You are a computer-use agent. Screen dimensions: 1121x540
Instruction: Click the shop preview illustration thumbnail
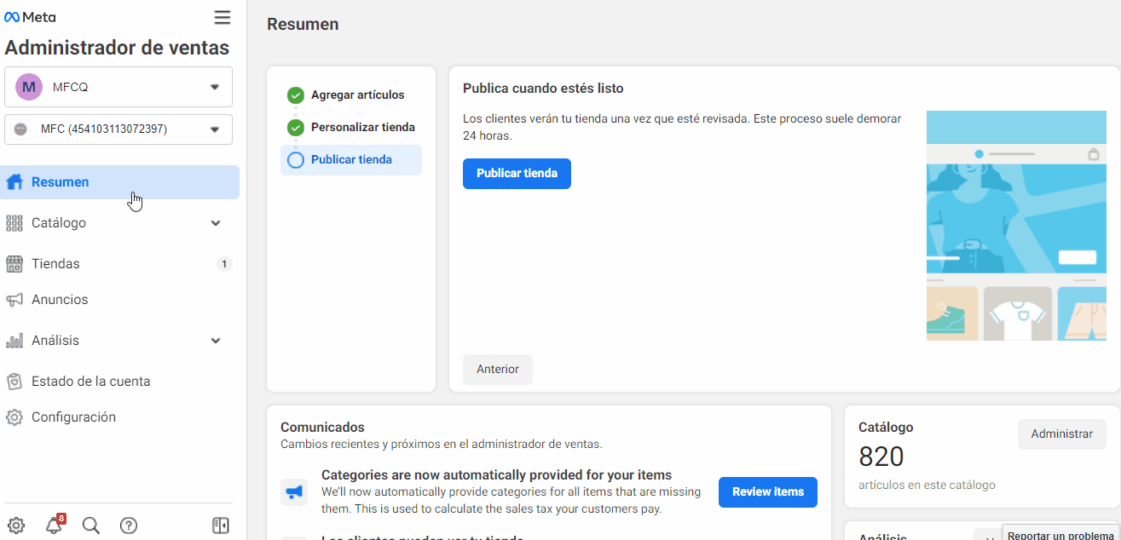click(x=1015, y=225)
